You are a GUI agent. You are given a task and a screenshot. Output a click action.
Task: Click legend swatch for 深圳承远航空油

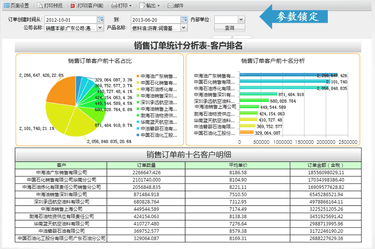point(138,102)
